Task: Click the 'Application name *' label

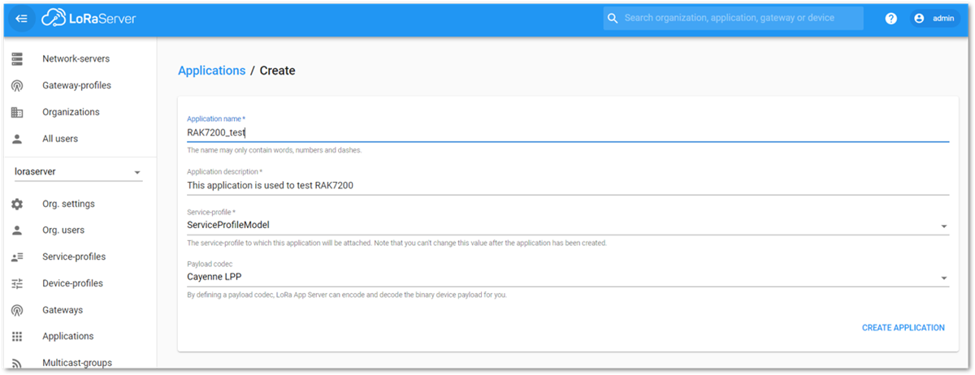Action: tap(216, 119)
